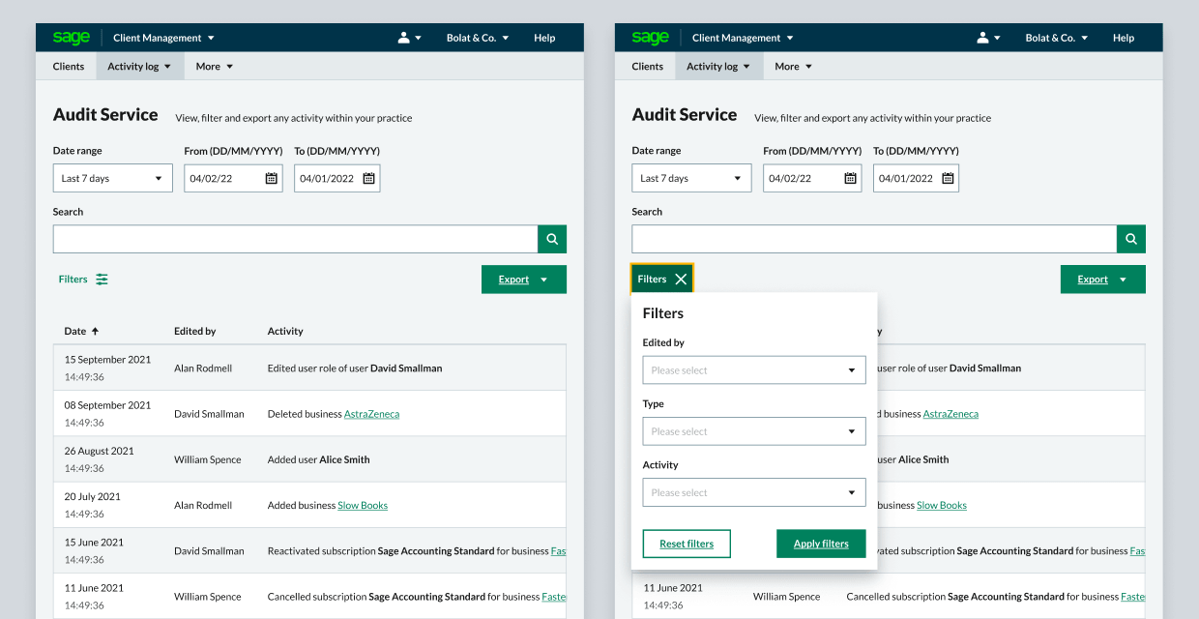Open From date calendar icon in left window
The height and width of the screenshot is (619, 1199).
coord(272,178)
